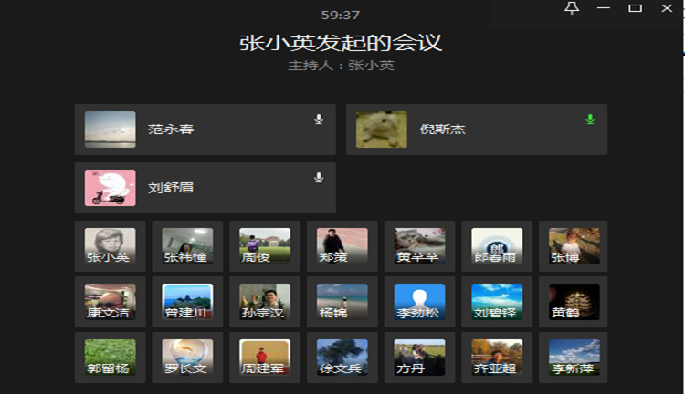Click 范永春's microphone icon

(x=319, y=119)
